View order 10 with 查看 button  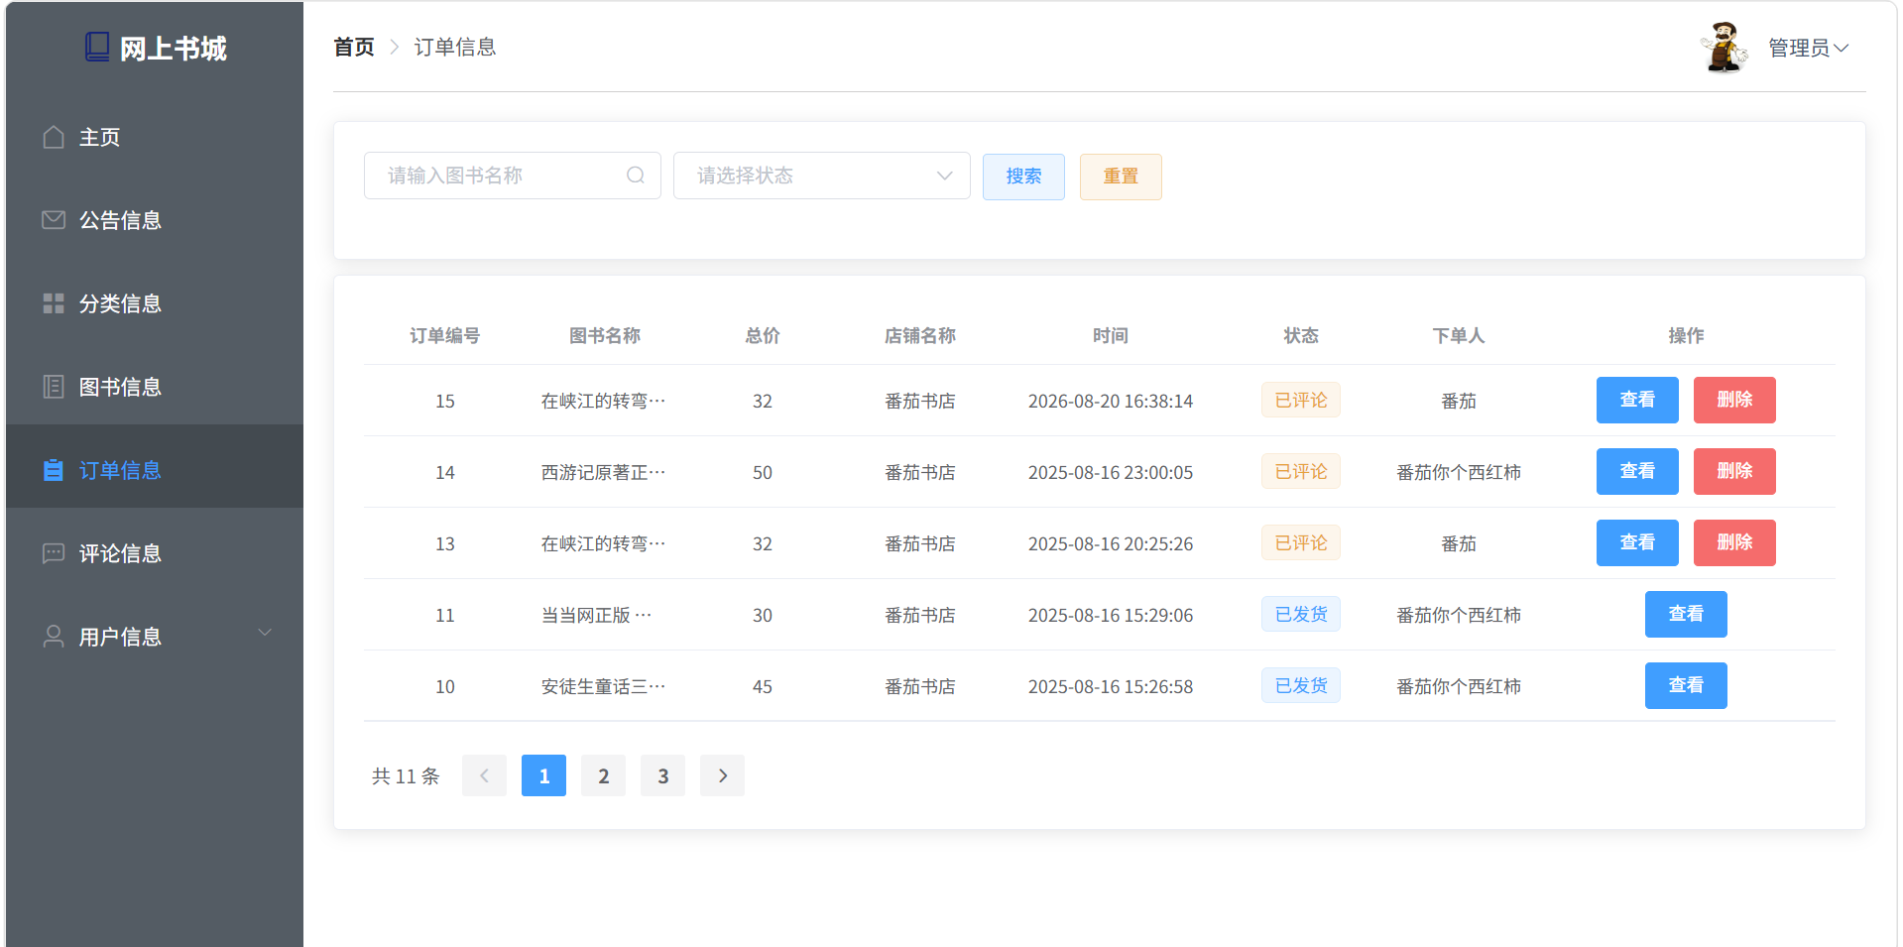click(1686, 685)
